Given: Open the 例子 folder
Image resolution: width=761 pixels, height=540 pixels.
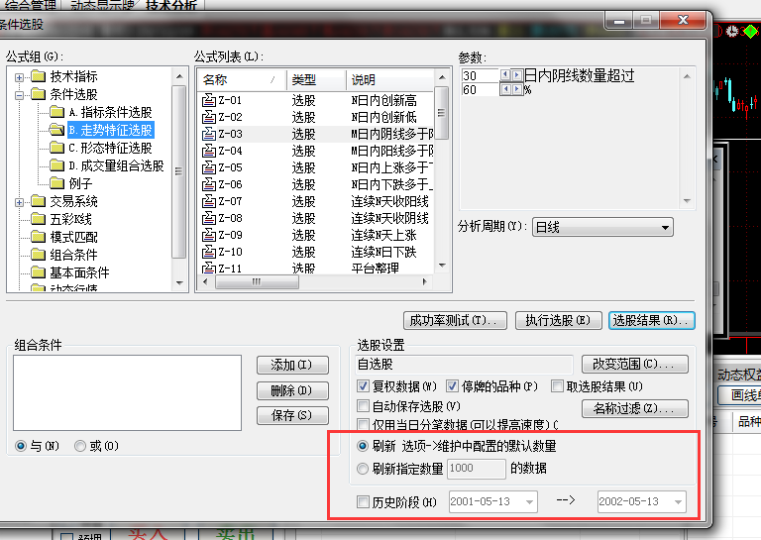Looking at the screenshot, I should 80,184.
